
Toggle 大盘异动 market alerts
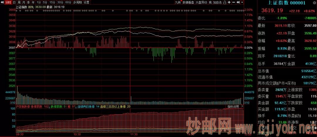click(201, 2)
